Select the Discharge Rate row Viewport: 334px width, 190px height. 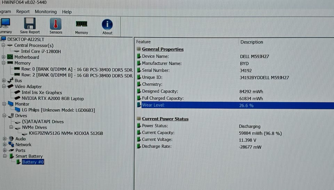point(235,147)
